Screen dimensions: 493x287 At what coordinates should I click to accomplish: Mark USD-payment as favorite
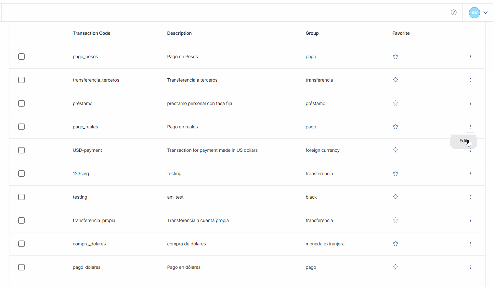tap(396, 150)
